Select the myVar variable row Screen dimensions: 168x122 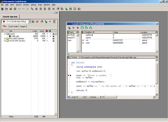point(118,38)
